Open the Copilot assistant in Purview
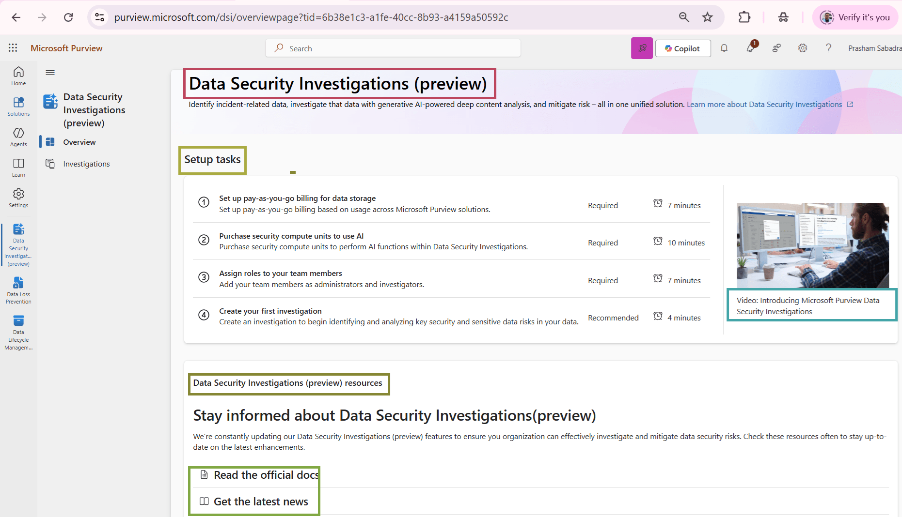The width and height of the screenshot is (902, 517). coord(682,48)
